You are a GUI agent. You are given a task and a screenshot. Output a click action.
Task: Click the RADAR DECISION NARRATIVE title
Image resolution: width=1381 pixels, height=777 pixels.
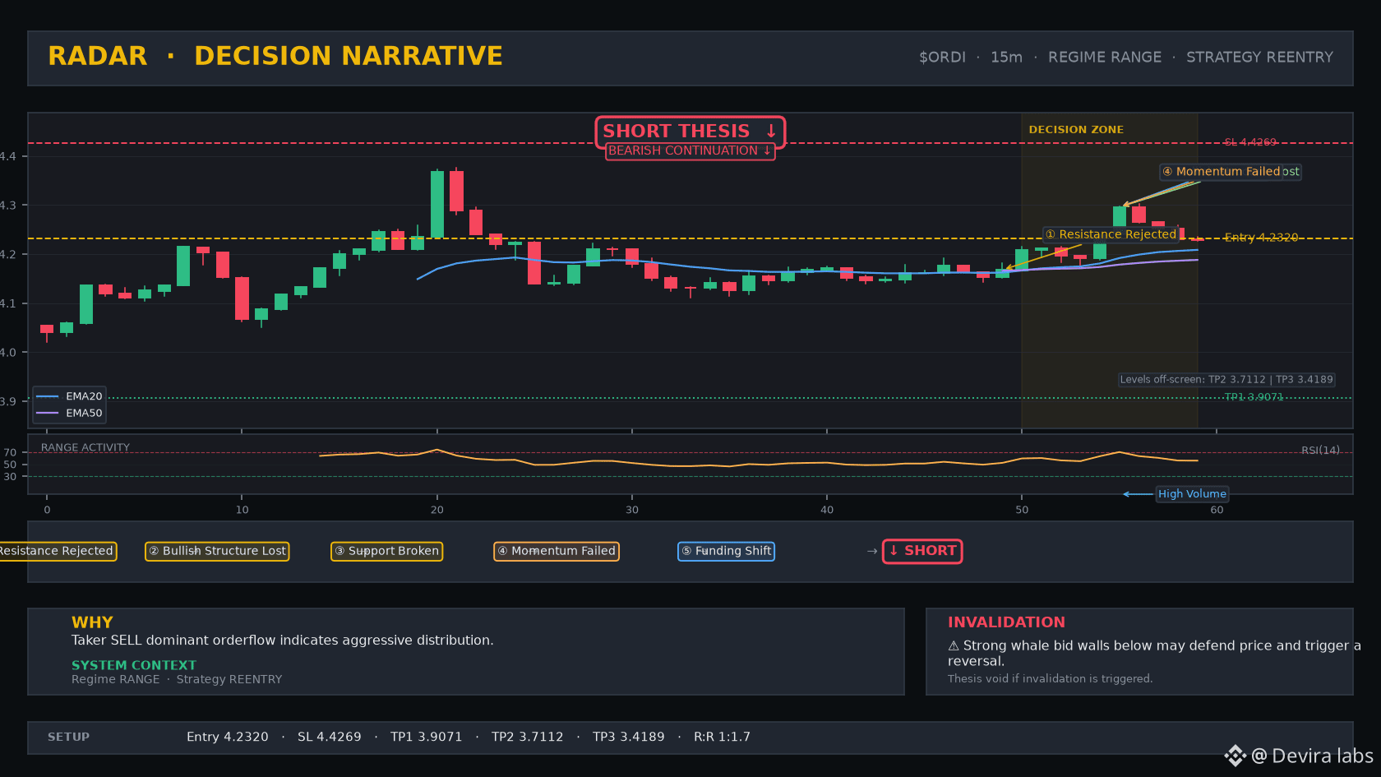(x=275, y=56)
